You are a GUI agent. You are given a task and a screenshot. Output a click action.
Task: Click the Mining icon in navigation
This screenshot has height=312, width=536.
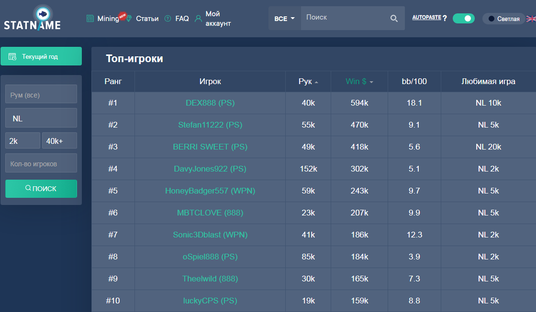90,19
